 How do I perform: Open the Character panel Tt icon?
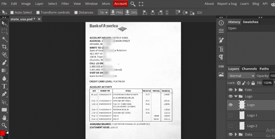pyautogui.click(x=221, y=49)
